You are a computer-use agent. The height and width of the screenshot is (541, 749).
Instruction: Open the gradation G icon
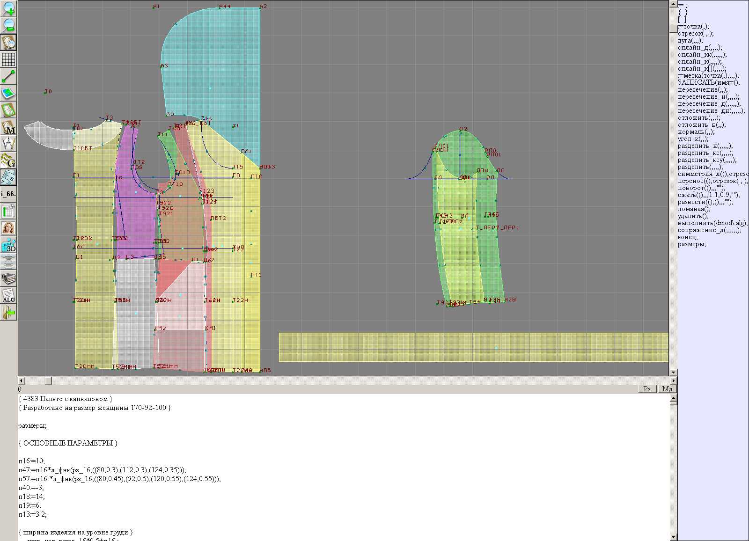pyautogui.click(x=8, y=161)
